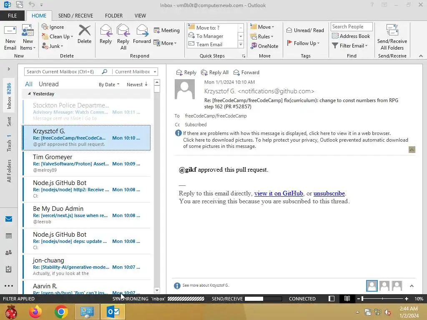Open the Address Book

coord(351,36)
